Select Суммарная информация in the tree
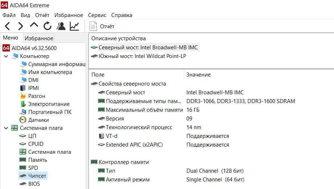This screenshot has height=189, width=334. [53, 64]
